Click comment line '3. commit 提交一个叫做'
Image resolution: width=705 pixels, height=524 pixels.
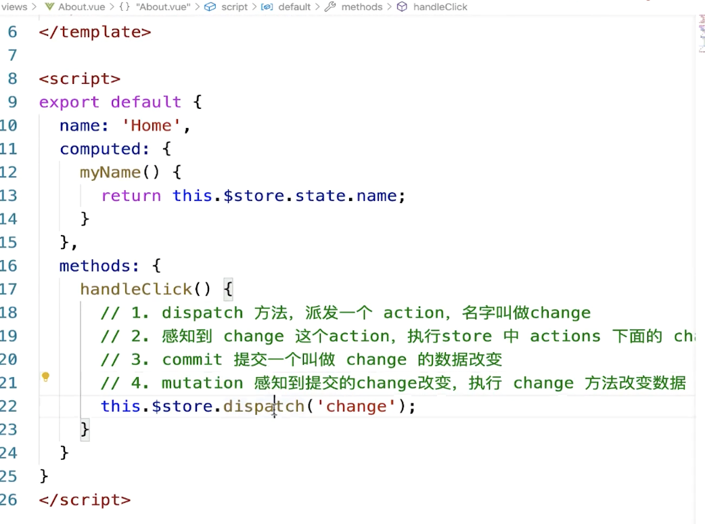[x=301, y=359]
